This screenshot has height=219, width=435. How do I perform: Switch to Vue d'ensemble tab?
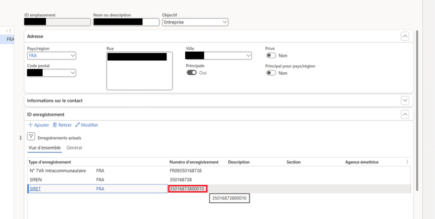tap(45, 148)
